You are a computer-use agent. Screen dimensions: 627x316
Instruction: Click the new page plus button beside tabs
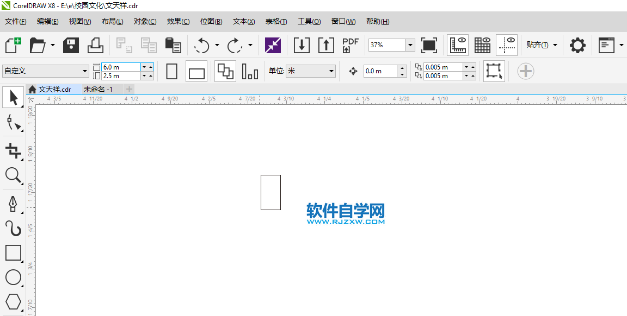[129, 89]
